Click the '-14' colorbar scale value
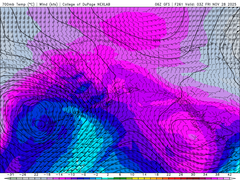 59,175
